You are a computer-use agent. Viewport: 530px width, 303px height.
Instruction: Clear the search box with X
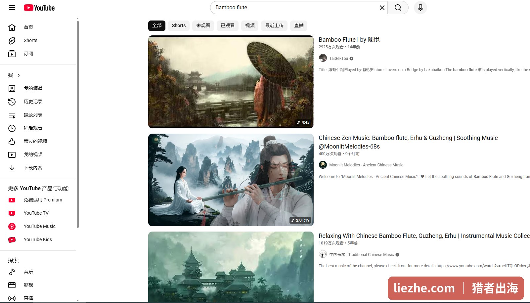pyautogui.click(x=382, y=8)
